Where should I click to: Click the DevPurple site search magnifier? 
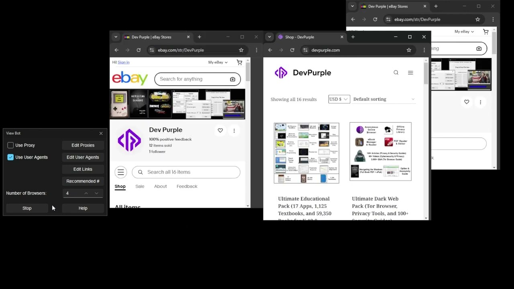coord(396,73)
